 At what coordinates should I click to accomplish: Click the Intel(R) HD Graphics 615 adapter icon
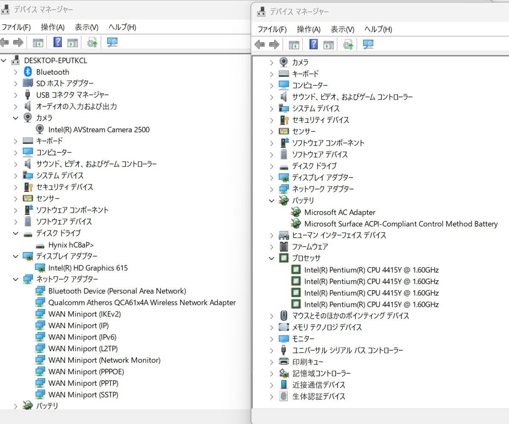[x=40, y=268]
